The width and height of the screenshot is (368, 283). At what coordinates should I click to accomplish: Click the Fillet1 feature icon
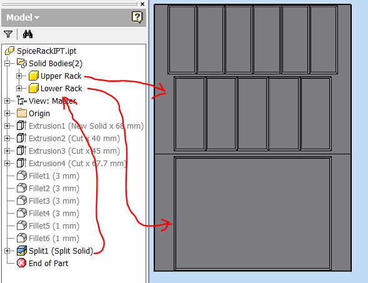pyautogui.click(x=22, y=176)
